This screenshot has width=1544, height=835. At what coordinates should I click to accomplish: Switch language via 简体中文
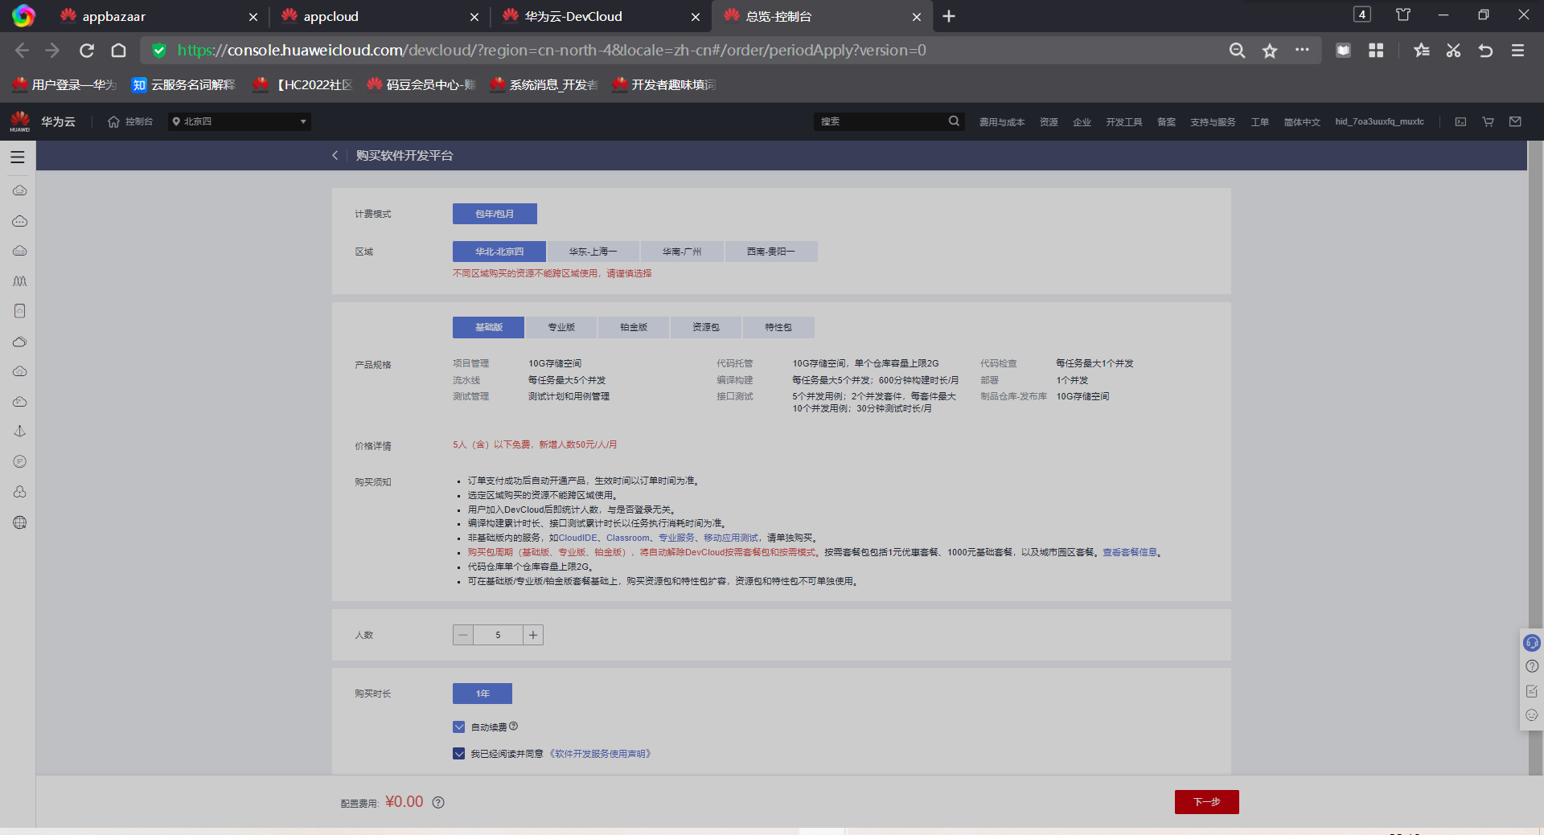(1302, 122)
